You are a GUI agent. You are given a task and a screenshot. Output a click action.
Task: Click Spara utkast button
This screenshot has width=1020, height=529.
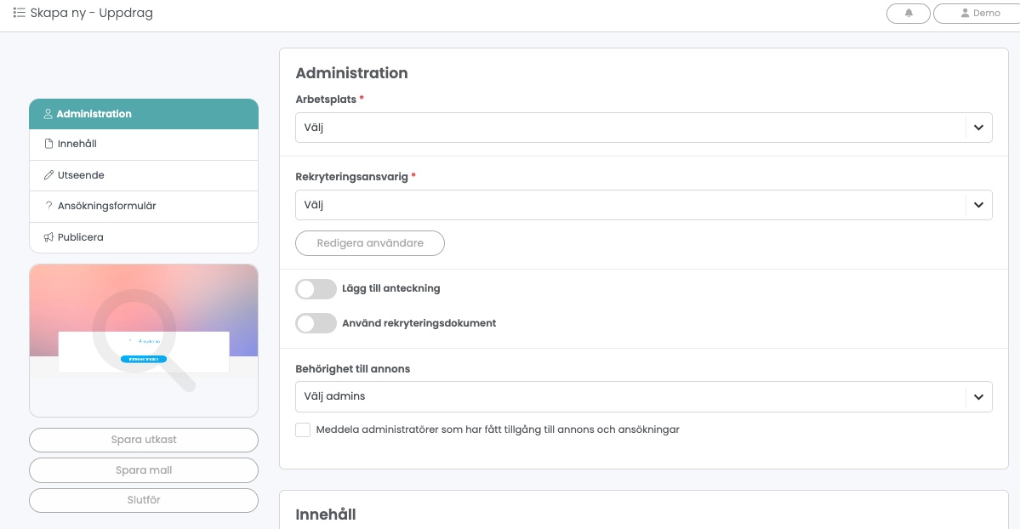pos(144,440)
